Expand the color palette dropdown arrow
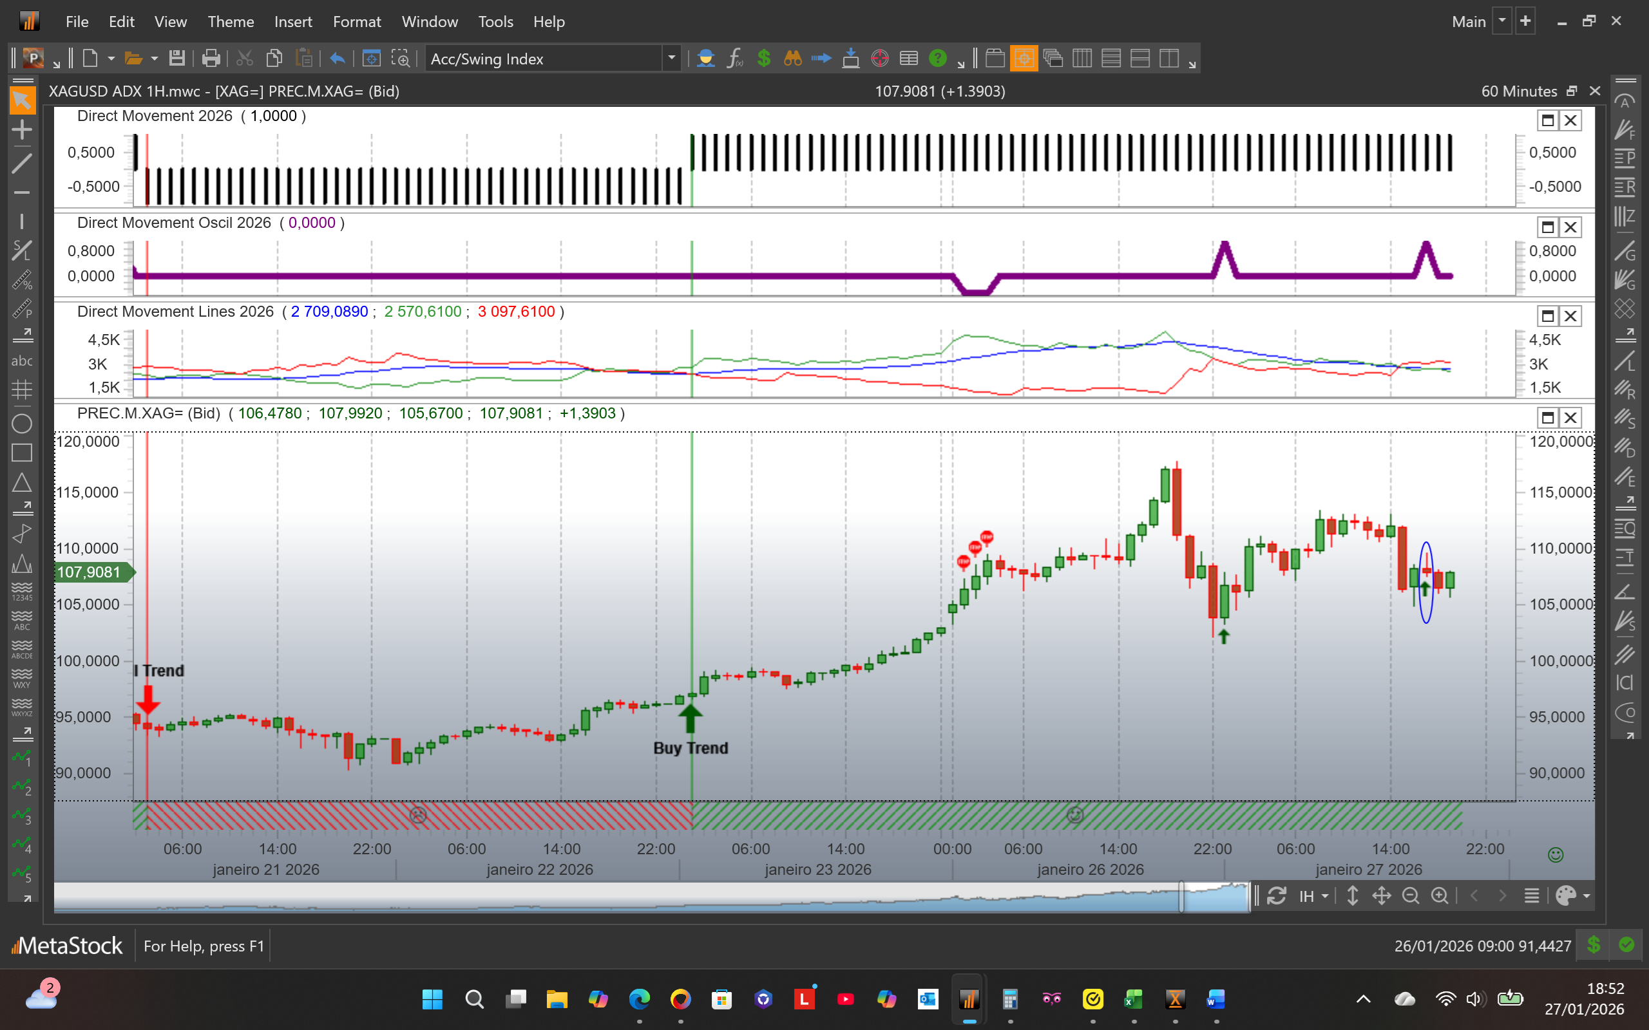 tap(1587, 896)
